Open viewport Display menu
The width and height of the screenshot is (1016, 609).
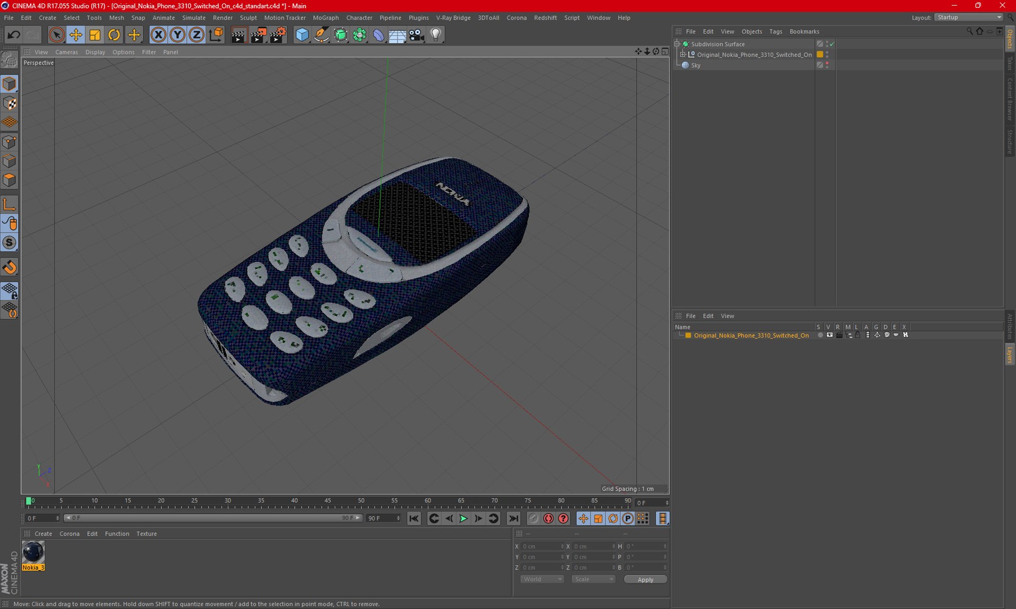95,52
